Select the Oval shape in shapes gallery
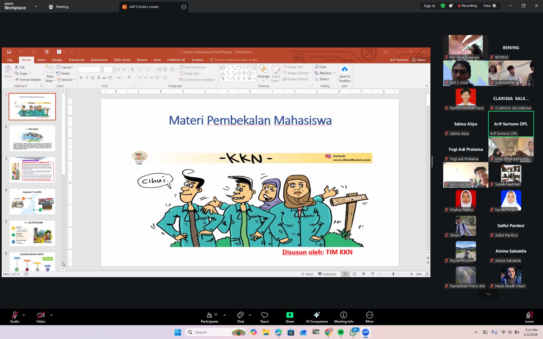Screen dimensions: 543x339 [x=244, y=67]
